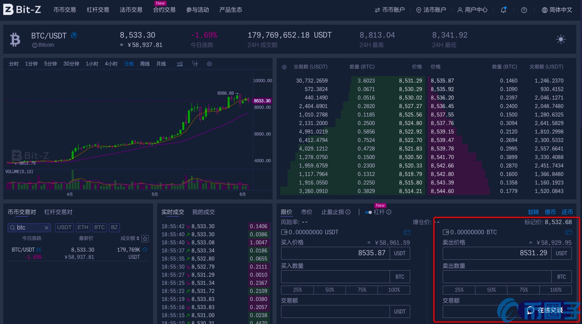
Task: Open order book settings gear
Action: (x=284, y=67)
